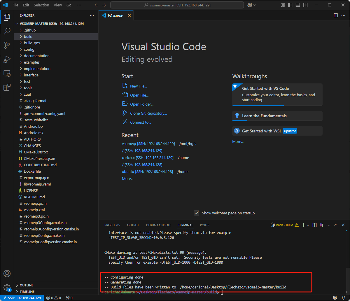Click errors and warnings counter in status bar
This screenshot has height=301, width=350.
click(54, 298)
